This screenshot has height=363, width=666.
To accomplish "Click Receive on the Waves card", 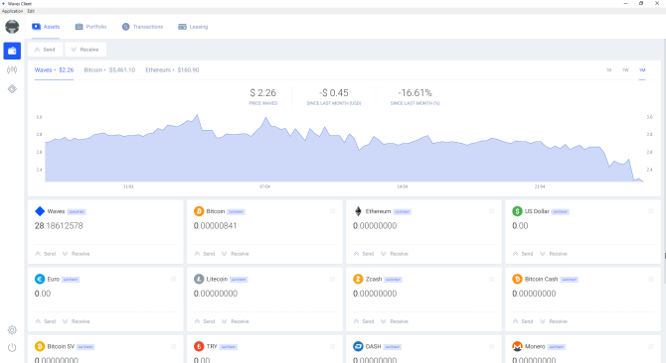I will coord(76,254).
